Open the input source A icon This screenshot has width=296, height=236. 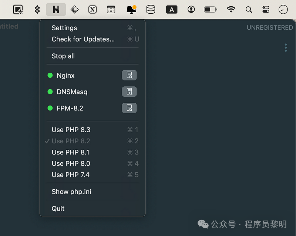(x=172, y=10)
